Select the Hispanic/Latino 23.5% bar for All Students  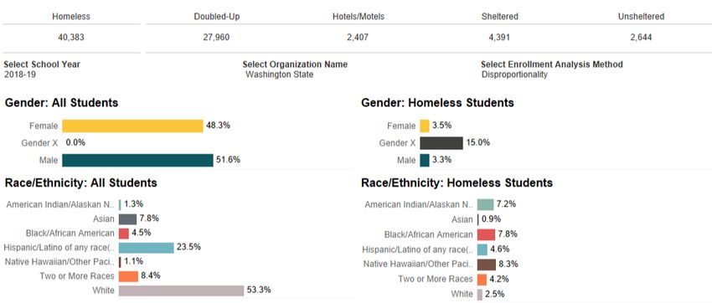click(x=147, y=248)
